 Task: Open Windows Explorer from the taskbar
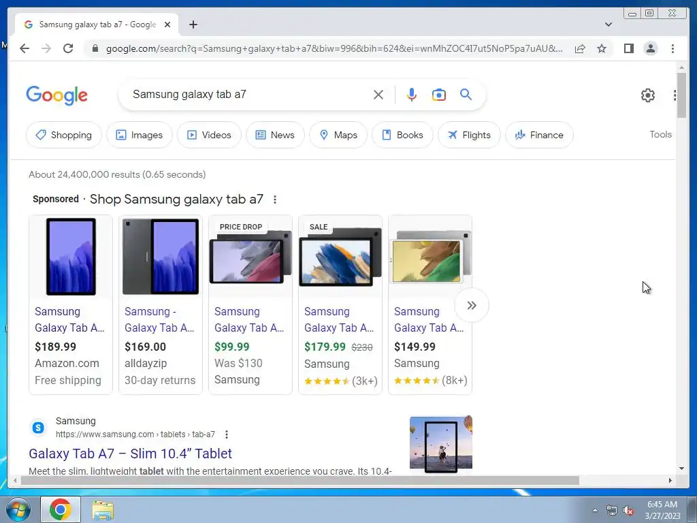[103, 509]
